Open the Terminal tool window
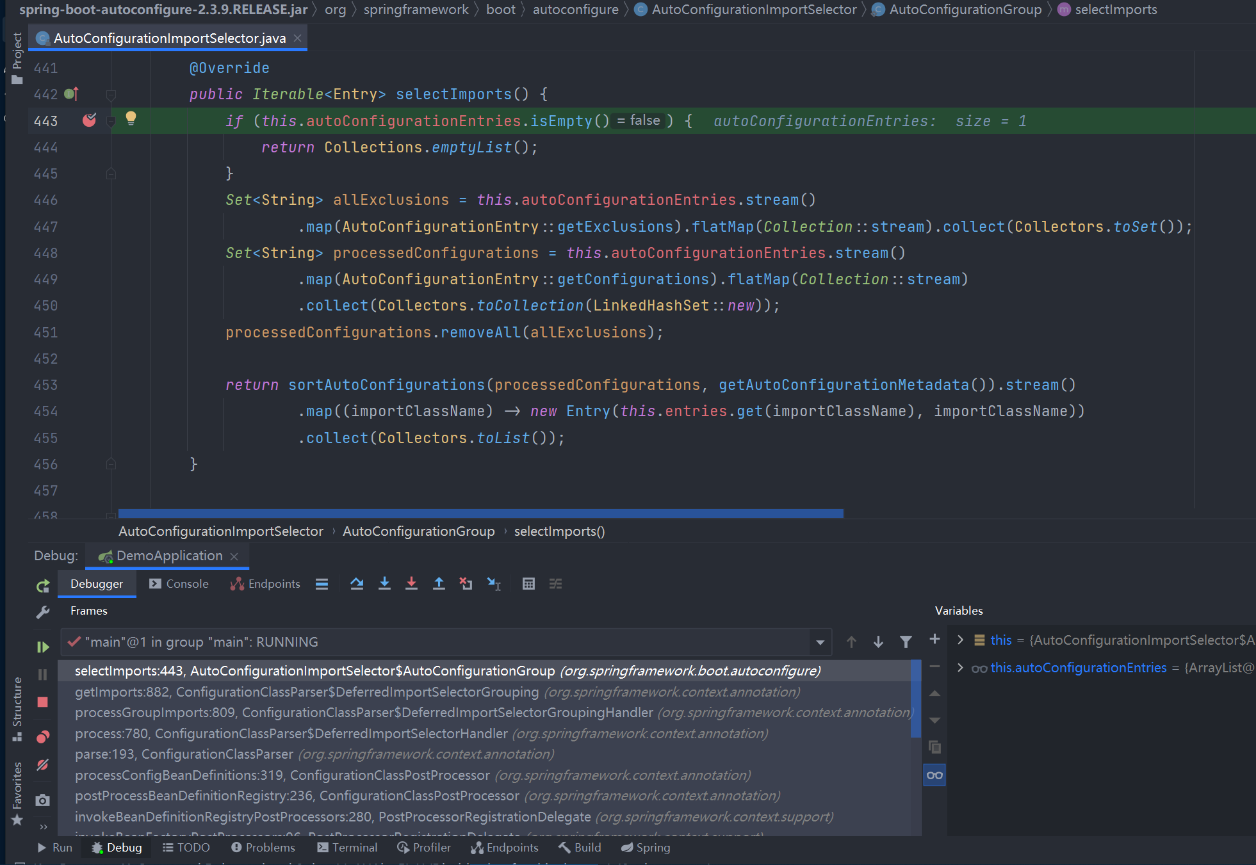 coord(347,848)
